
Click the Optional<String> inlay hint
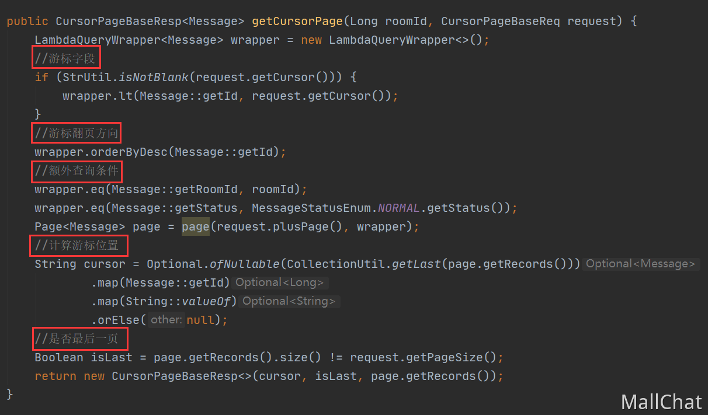pyautogui.click(x=289, y=301)
